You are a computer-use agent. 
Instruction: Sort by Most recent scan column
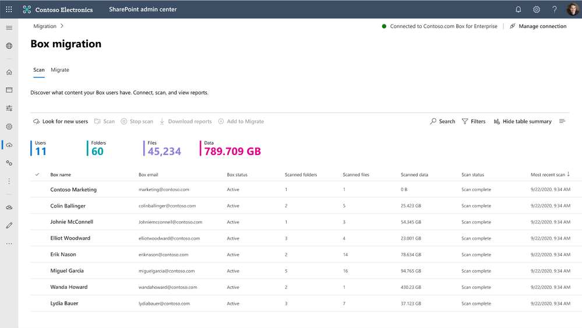pyautogui.click(x=550, y=174)
